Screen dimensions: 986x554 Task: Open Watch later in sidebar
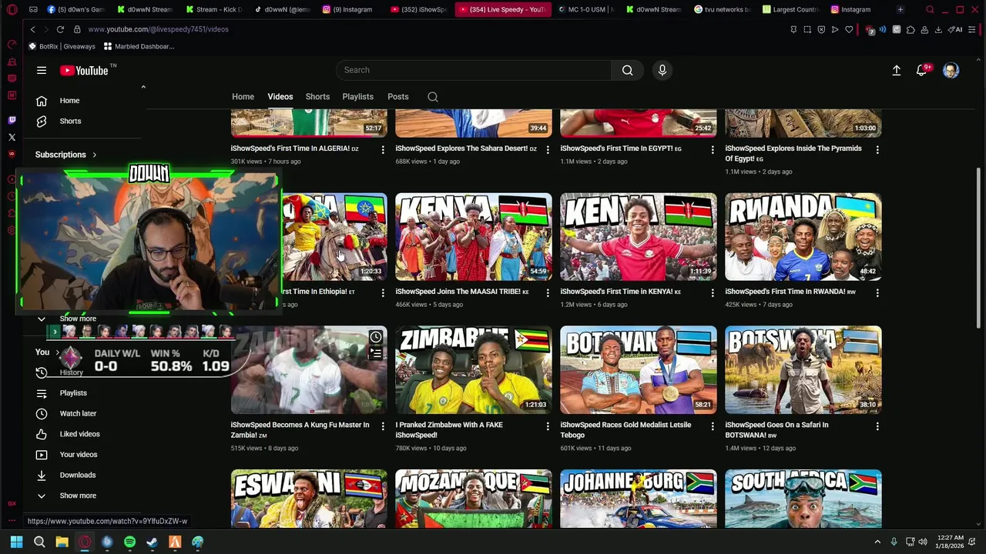point(78,414)
